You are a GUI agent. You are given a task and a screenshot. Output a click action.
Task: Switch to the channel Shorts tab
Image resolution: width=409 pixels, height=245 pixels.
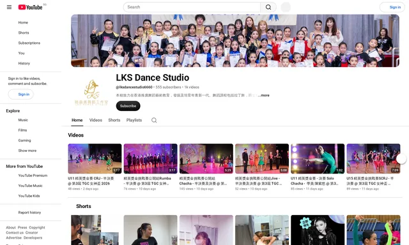coord(114,120)
